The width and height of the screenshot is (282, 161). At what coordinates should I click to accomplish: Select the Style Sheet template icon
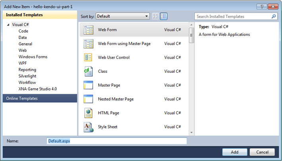click(x=89, y=127)
